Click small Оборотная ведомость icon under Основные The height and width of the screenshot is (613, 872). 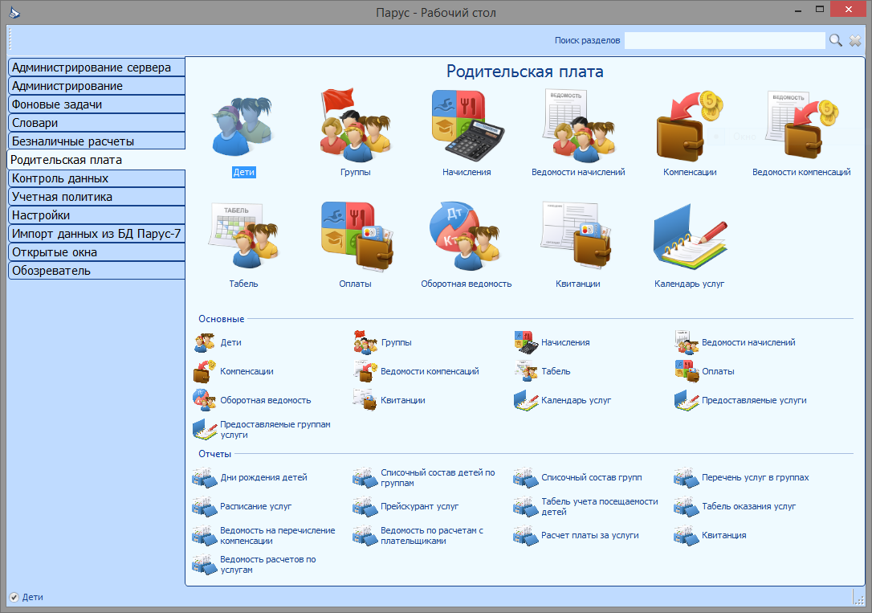tap(204, 401)
